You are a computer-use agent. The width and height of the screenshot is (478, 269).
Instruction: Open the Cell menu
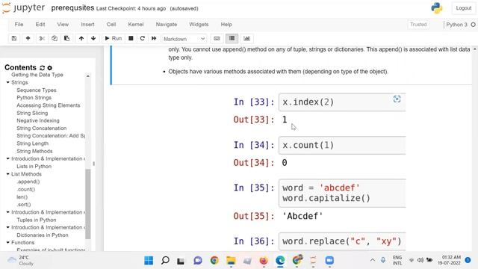(x=111, y=25)
